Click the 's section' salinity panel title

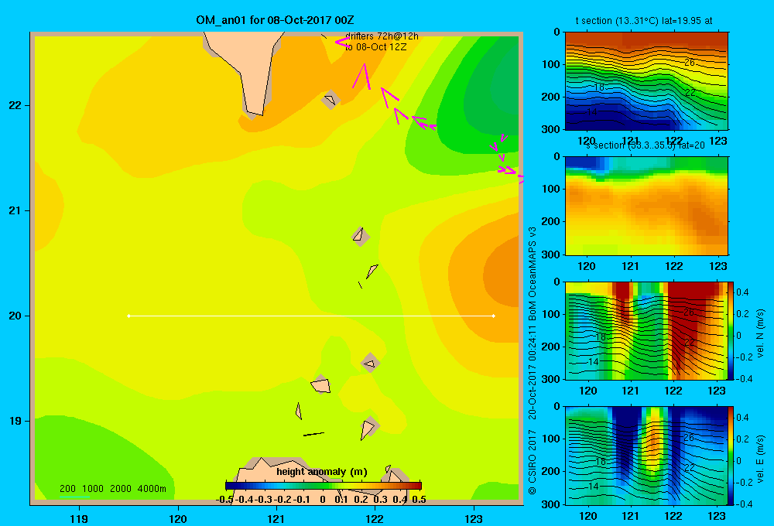coord(645,145)
